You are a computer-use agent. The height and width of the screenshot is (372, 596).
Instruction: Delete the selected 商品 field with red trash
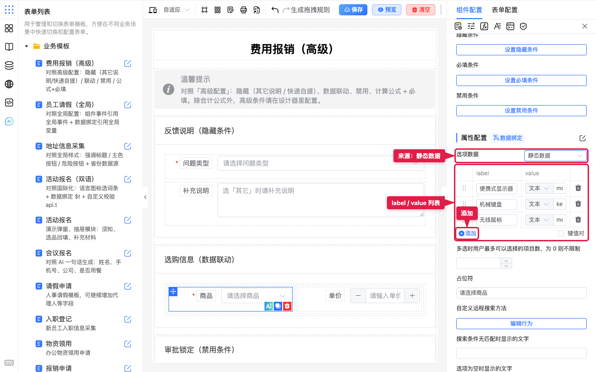(x=287, y=306)
